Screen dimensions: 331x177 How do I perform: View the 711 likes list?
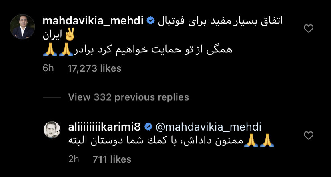[112, 159]
